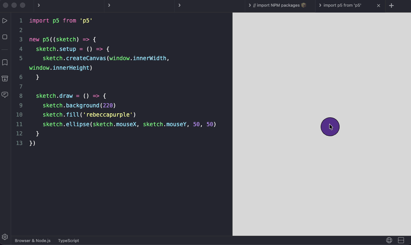Image resolution: width=411 pixels, height=245 pixels.
Task: Click the rebeccapurple circle in output canvas
Action: click(x=330, y=127)
